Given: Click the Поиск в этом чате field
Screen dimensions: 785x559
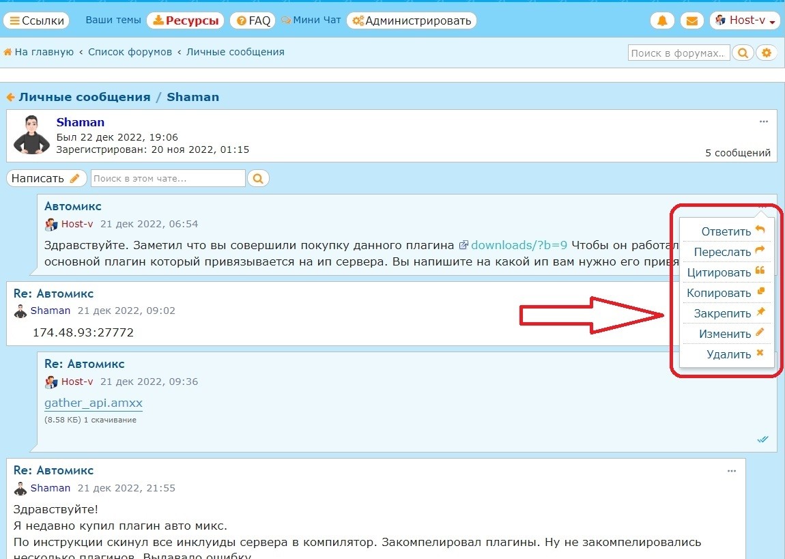Looking at the screenshot, I should point(168,178).
